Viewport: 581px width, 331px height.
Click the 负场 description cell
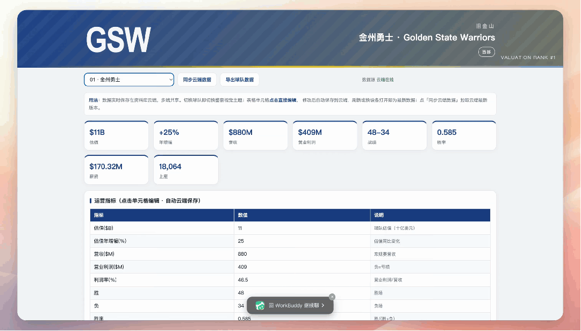(430, 306)
